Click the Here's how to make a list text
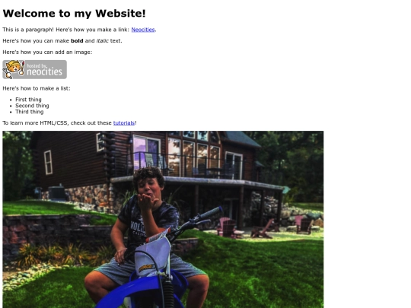411x308 pixels. click(37, 88)
